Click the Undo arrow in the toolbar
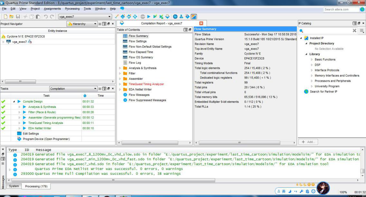This screenshot has width=366, height=197. tap(46, 16)
